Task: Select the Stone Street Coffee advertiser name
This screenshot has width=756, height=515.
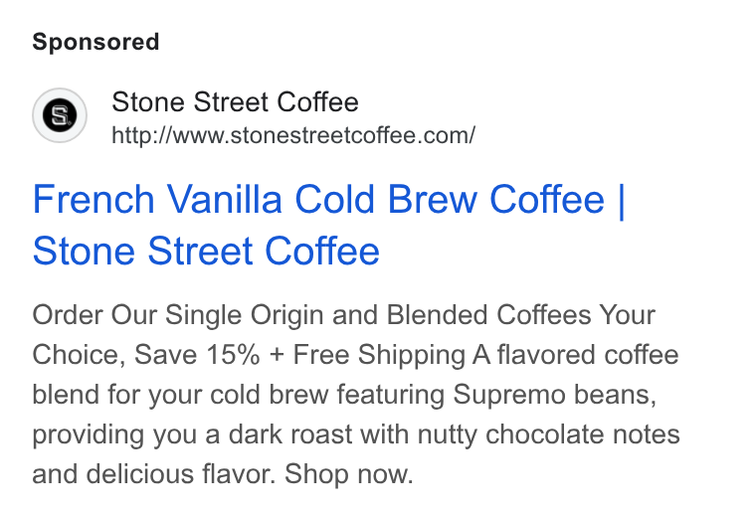Action: coord(235,102)
